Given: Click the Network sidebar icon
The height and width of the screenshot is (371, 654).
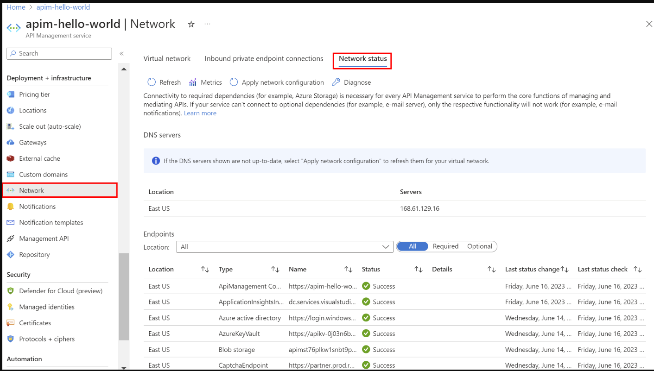Looking at the screenshot, I should 11,190.
